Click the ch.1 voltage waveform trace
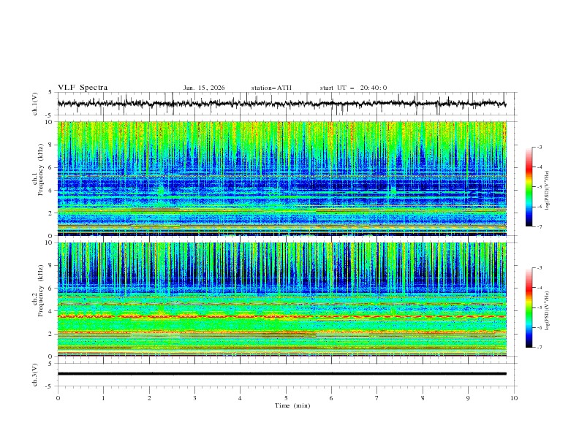 coord(281,104)
